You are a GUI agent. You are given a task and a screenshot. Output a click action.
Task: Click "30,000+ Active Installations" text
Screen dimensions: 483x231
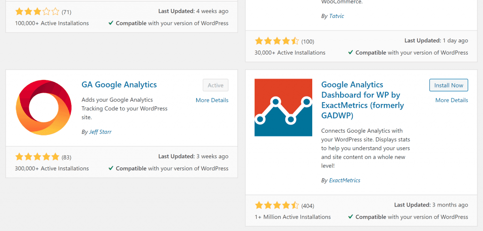coord(290,53)
